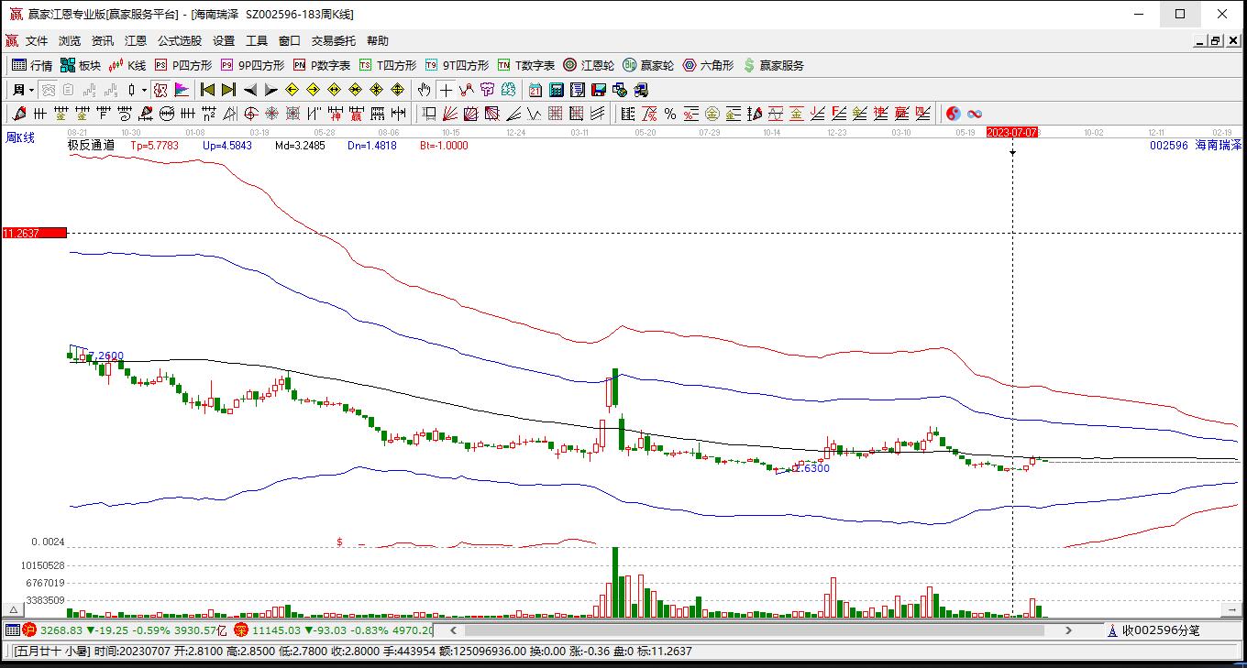The image size is (1247, 668).
Task: Click the calendar icon in toolbar
Action: click(535, 90)
